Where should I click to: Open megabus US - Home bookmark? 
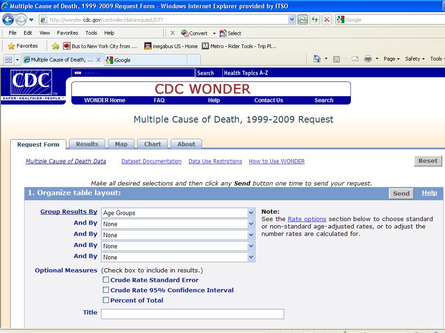click(x=171, y=46)
